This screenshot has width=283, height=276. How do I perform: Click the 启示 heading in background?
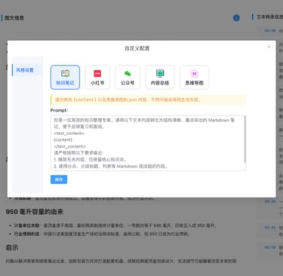(x=12, y=247)
